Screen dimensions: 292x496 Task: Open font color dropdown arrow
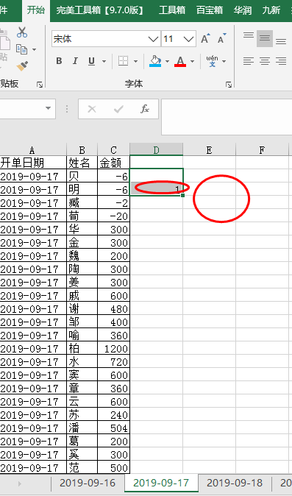point(192,61)
